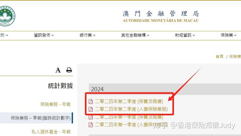Viewport: 241px width, 136px height.
Task: Click AUTORIDADE MONETÁRIA DE MACAU subtitle
Action: [x=161, y=21]
